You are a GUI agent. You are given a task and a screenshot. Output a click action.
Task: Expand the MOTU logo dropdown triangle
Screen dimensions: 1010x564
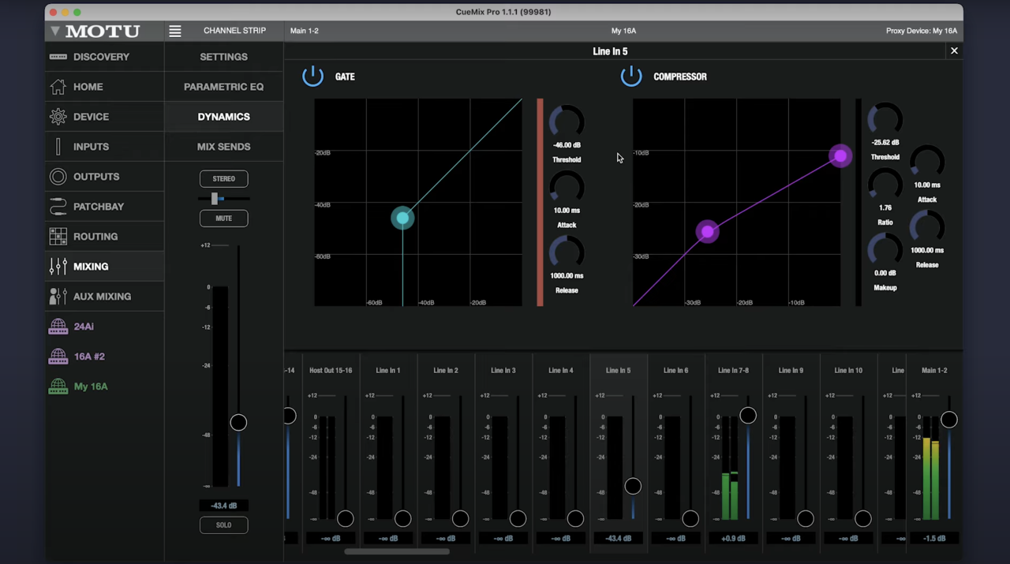pyautogui.click(x=55, y=31)
